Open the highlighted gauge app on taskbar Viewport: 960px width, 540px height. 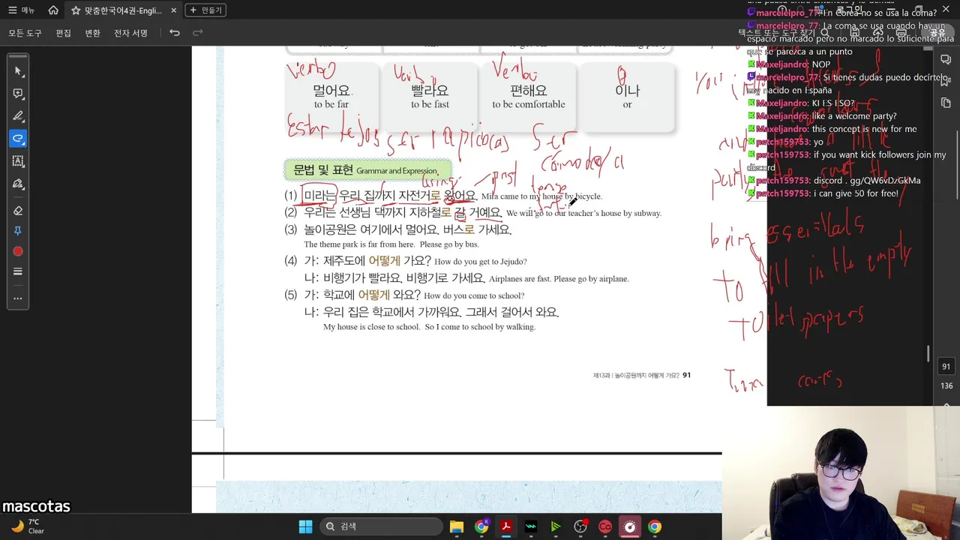pos(630,526)
